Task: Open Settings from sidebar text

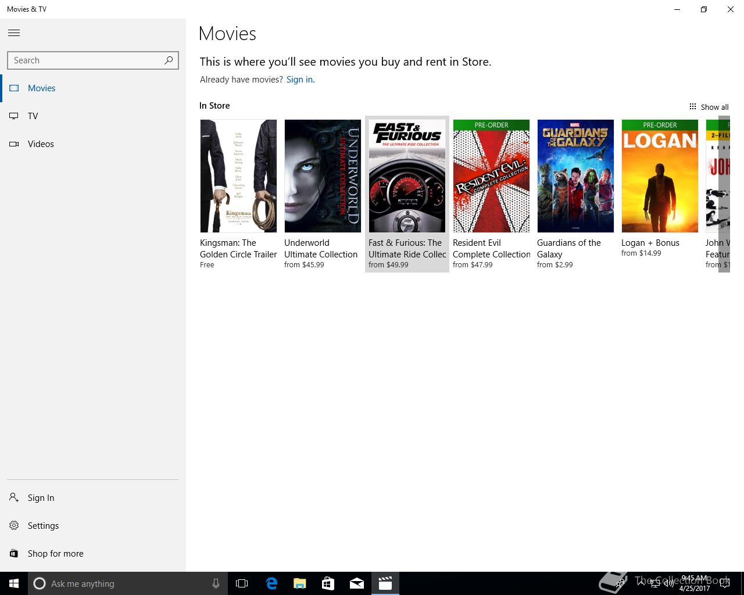Action: coord(43,526)
